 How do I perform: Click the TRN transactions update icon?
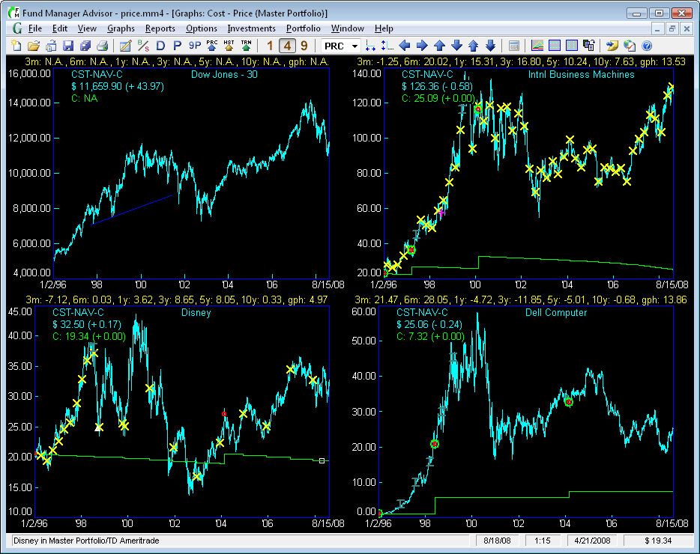(246, 46)
